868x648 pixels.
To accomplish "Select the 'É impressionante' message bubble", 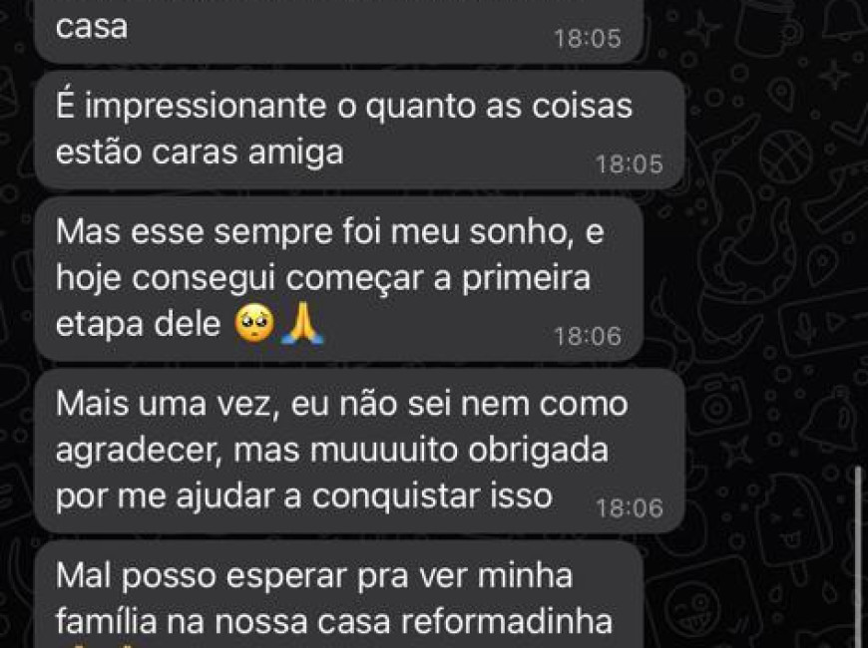I will [x=359, y=130].
